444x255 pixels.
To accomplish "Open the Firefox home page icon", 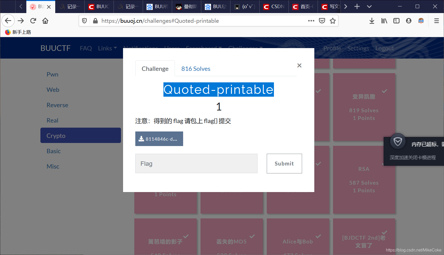I will coord(45,21).
